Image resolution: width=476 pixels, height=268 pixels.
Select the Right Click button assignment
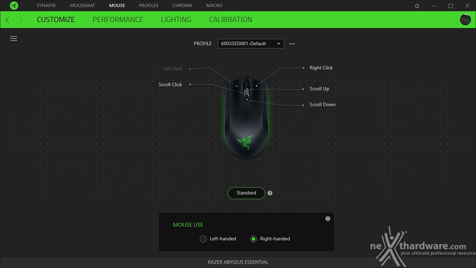321,68
